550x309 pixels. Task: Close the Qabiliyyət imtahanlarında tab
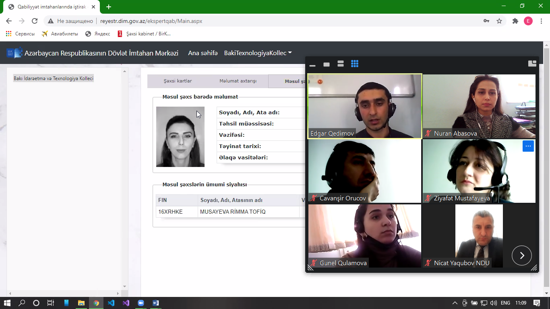[93, 7]
